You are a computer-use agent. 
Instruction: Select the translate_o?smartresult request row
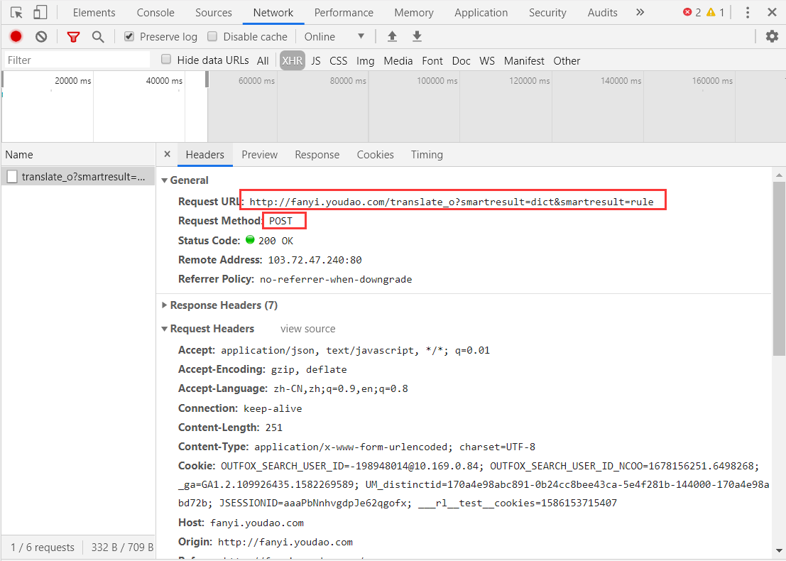[78, 177]
